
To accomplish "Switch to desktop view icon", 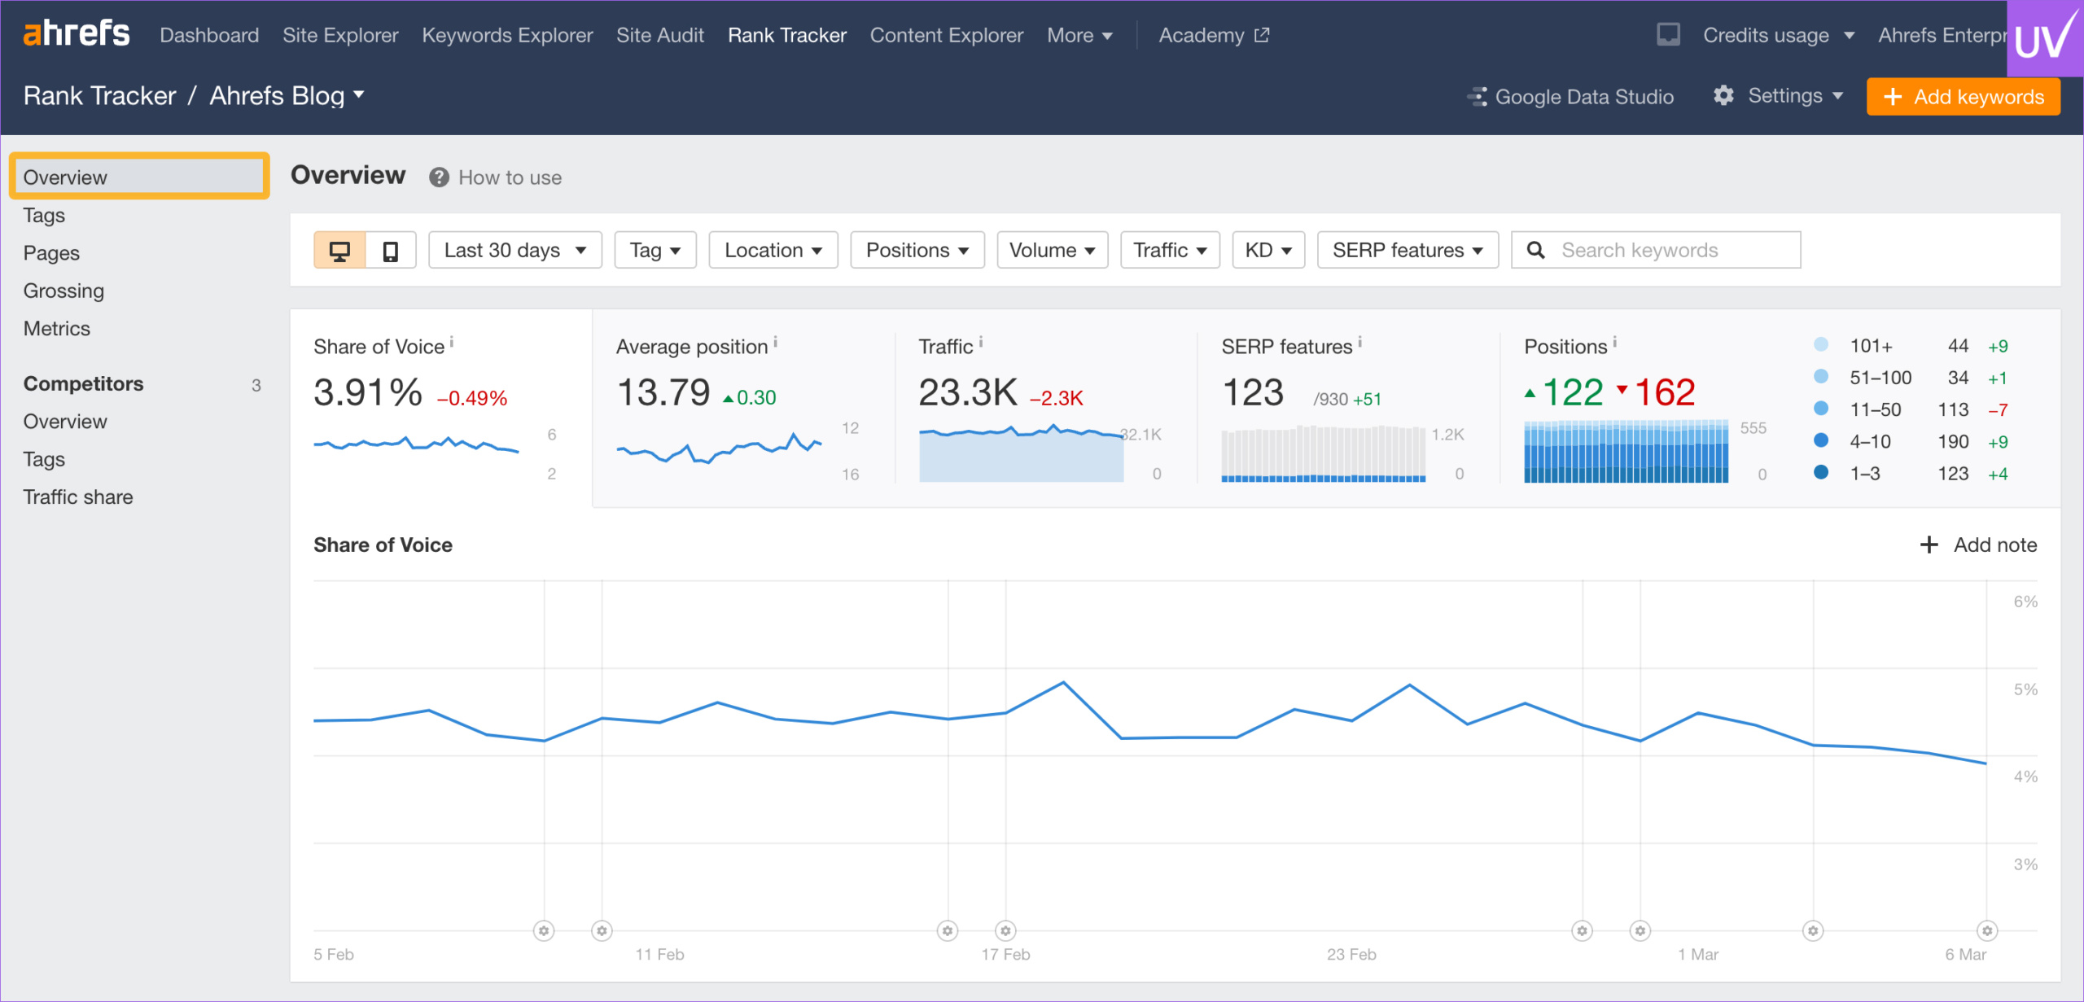I will click(339, 250).
